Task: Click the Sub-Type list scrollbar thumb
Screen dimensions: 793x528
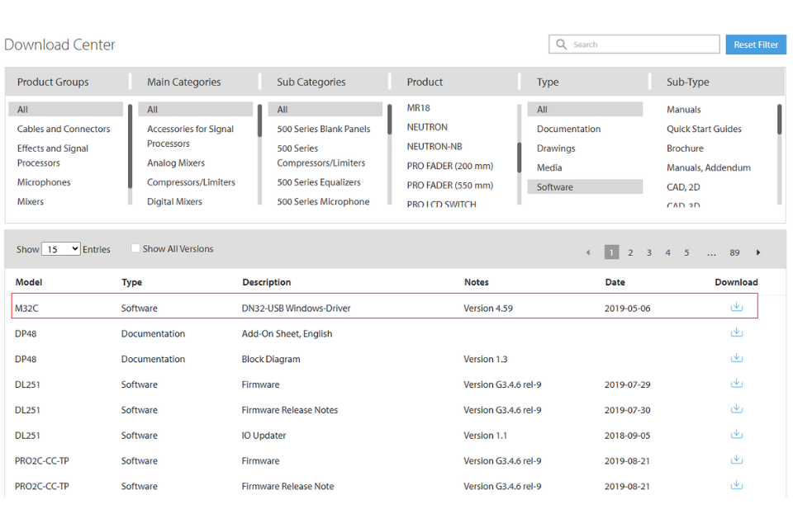Action: (779, 120)
